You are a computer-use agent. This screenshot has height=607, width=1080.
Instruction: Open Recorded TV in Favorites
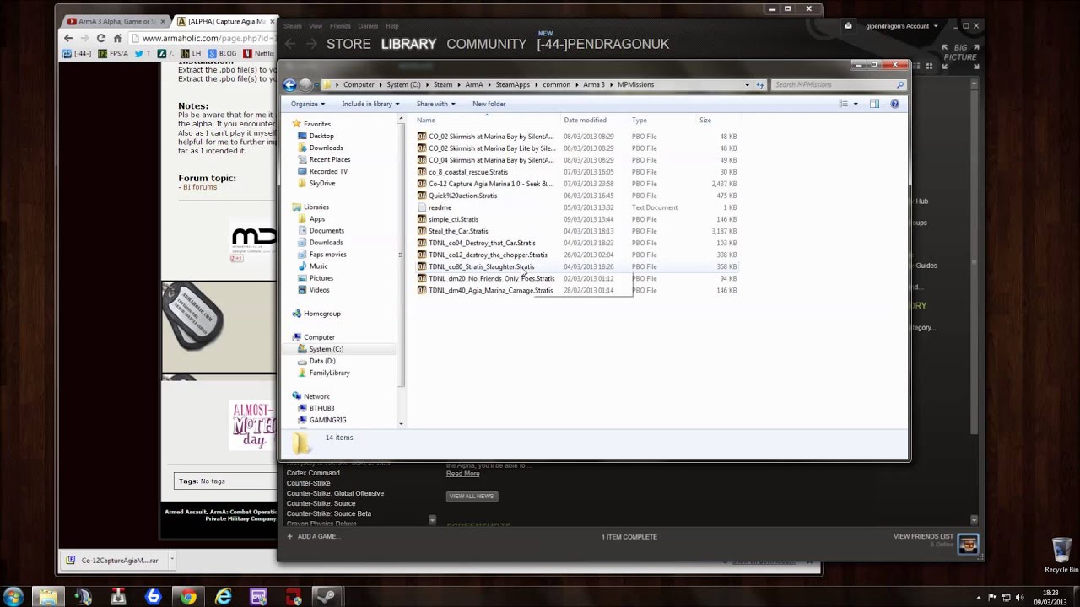click(x=328, y=171)
